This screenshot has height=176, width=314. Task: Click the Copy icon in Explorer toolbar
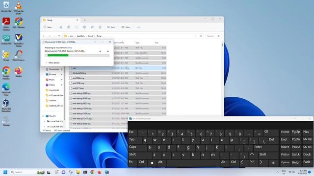pyautogui.click(x=69, y=27)
